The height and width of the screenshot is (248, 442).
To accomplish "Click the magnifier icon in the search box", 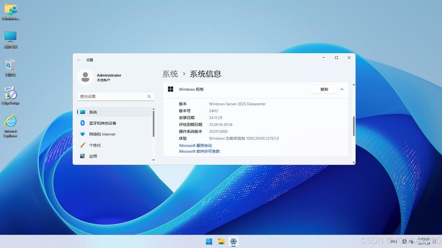I will pyautogui.click(x=149, y=96).
